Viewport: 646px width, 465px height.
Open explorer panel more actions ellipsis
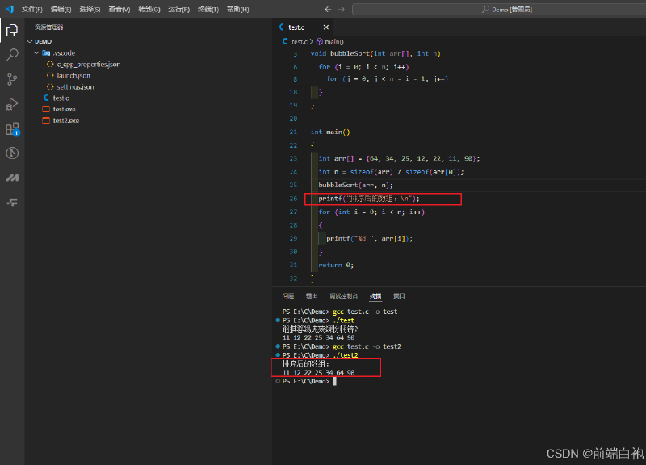click(x=260, y=27)
